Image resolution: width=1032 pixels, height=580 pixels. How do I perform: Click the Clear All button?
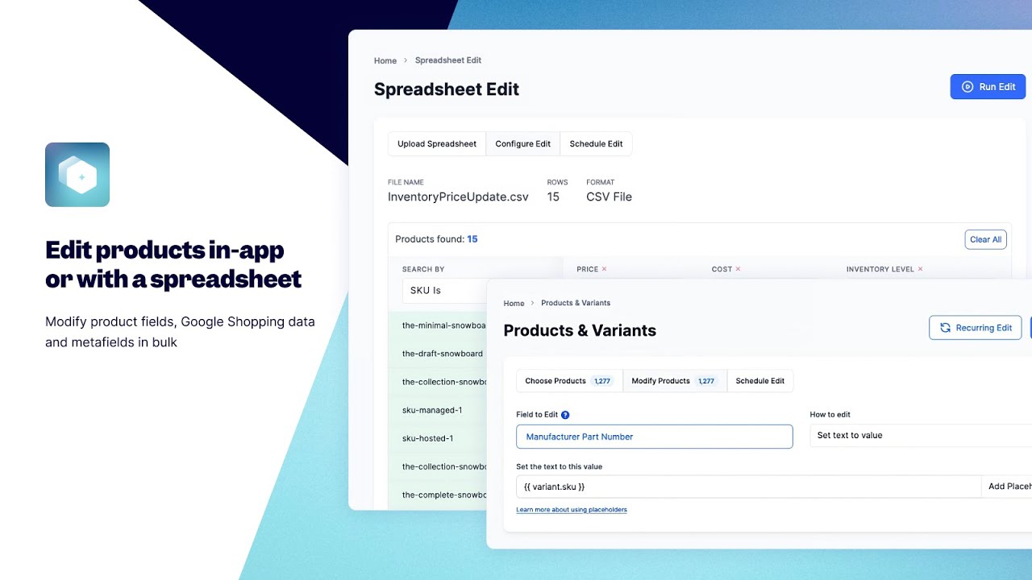click(x=985, y=239)
